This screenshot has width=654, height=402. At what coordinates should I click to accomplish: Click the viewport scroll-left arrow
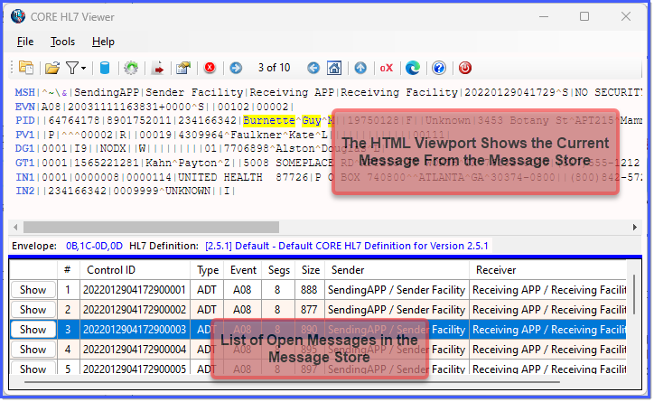click(x=15, y=228)
